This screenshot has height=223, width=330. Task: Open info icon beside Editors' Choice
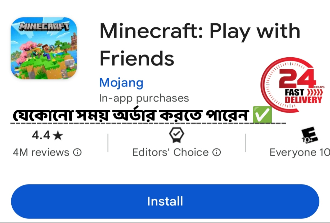(217, 153)
